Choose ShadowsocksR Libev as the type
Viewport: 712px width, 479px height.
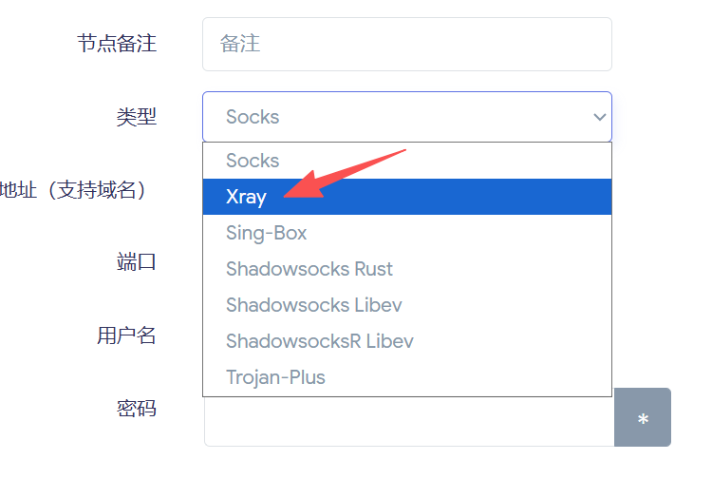[320, 341]
